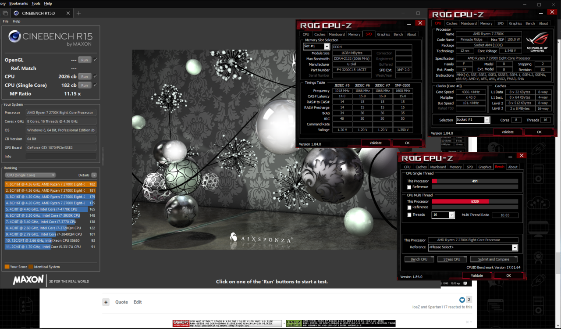Click the Multi Thread Ratio value 10.83
Viewport: 561px width, 329px height.
click(505, 215)
